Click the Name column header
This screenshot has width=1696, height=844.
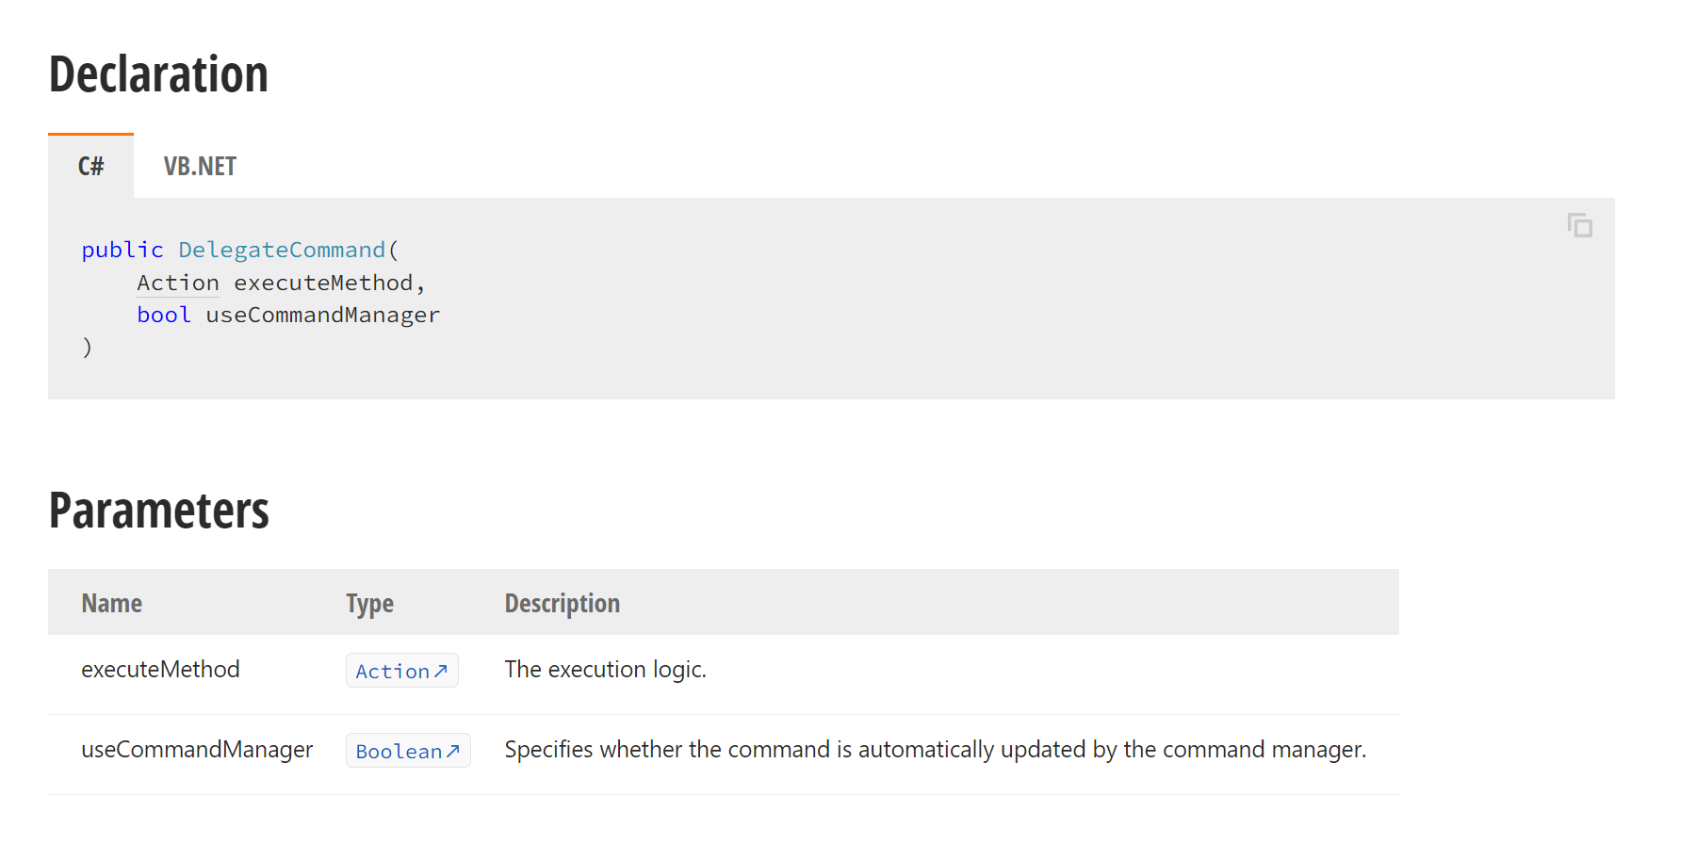pos(111,603)
